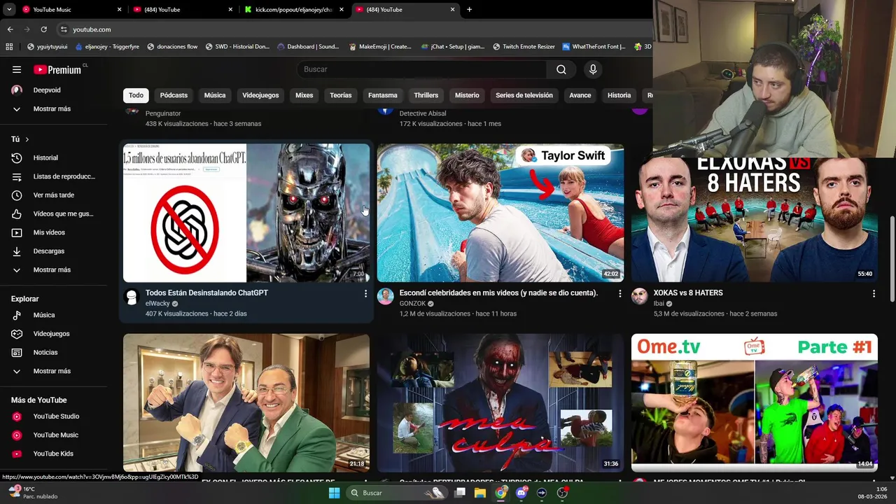Play the Ome.tv Parte #1 thumbnail
Viewport: 896px width, 504px height.
[x=755, y=402]
